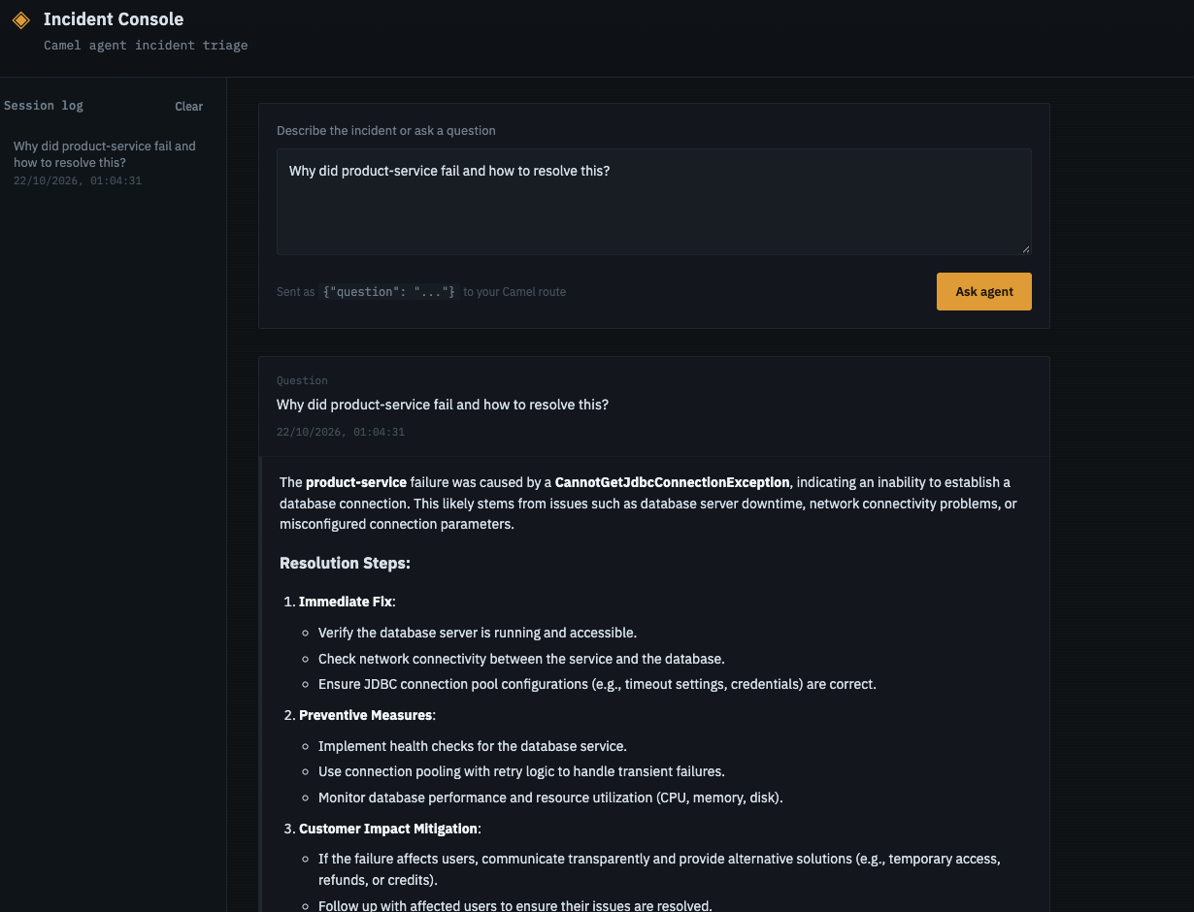Click the 'Session log' heading

(x=44, y=106)
